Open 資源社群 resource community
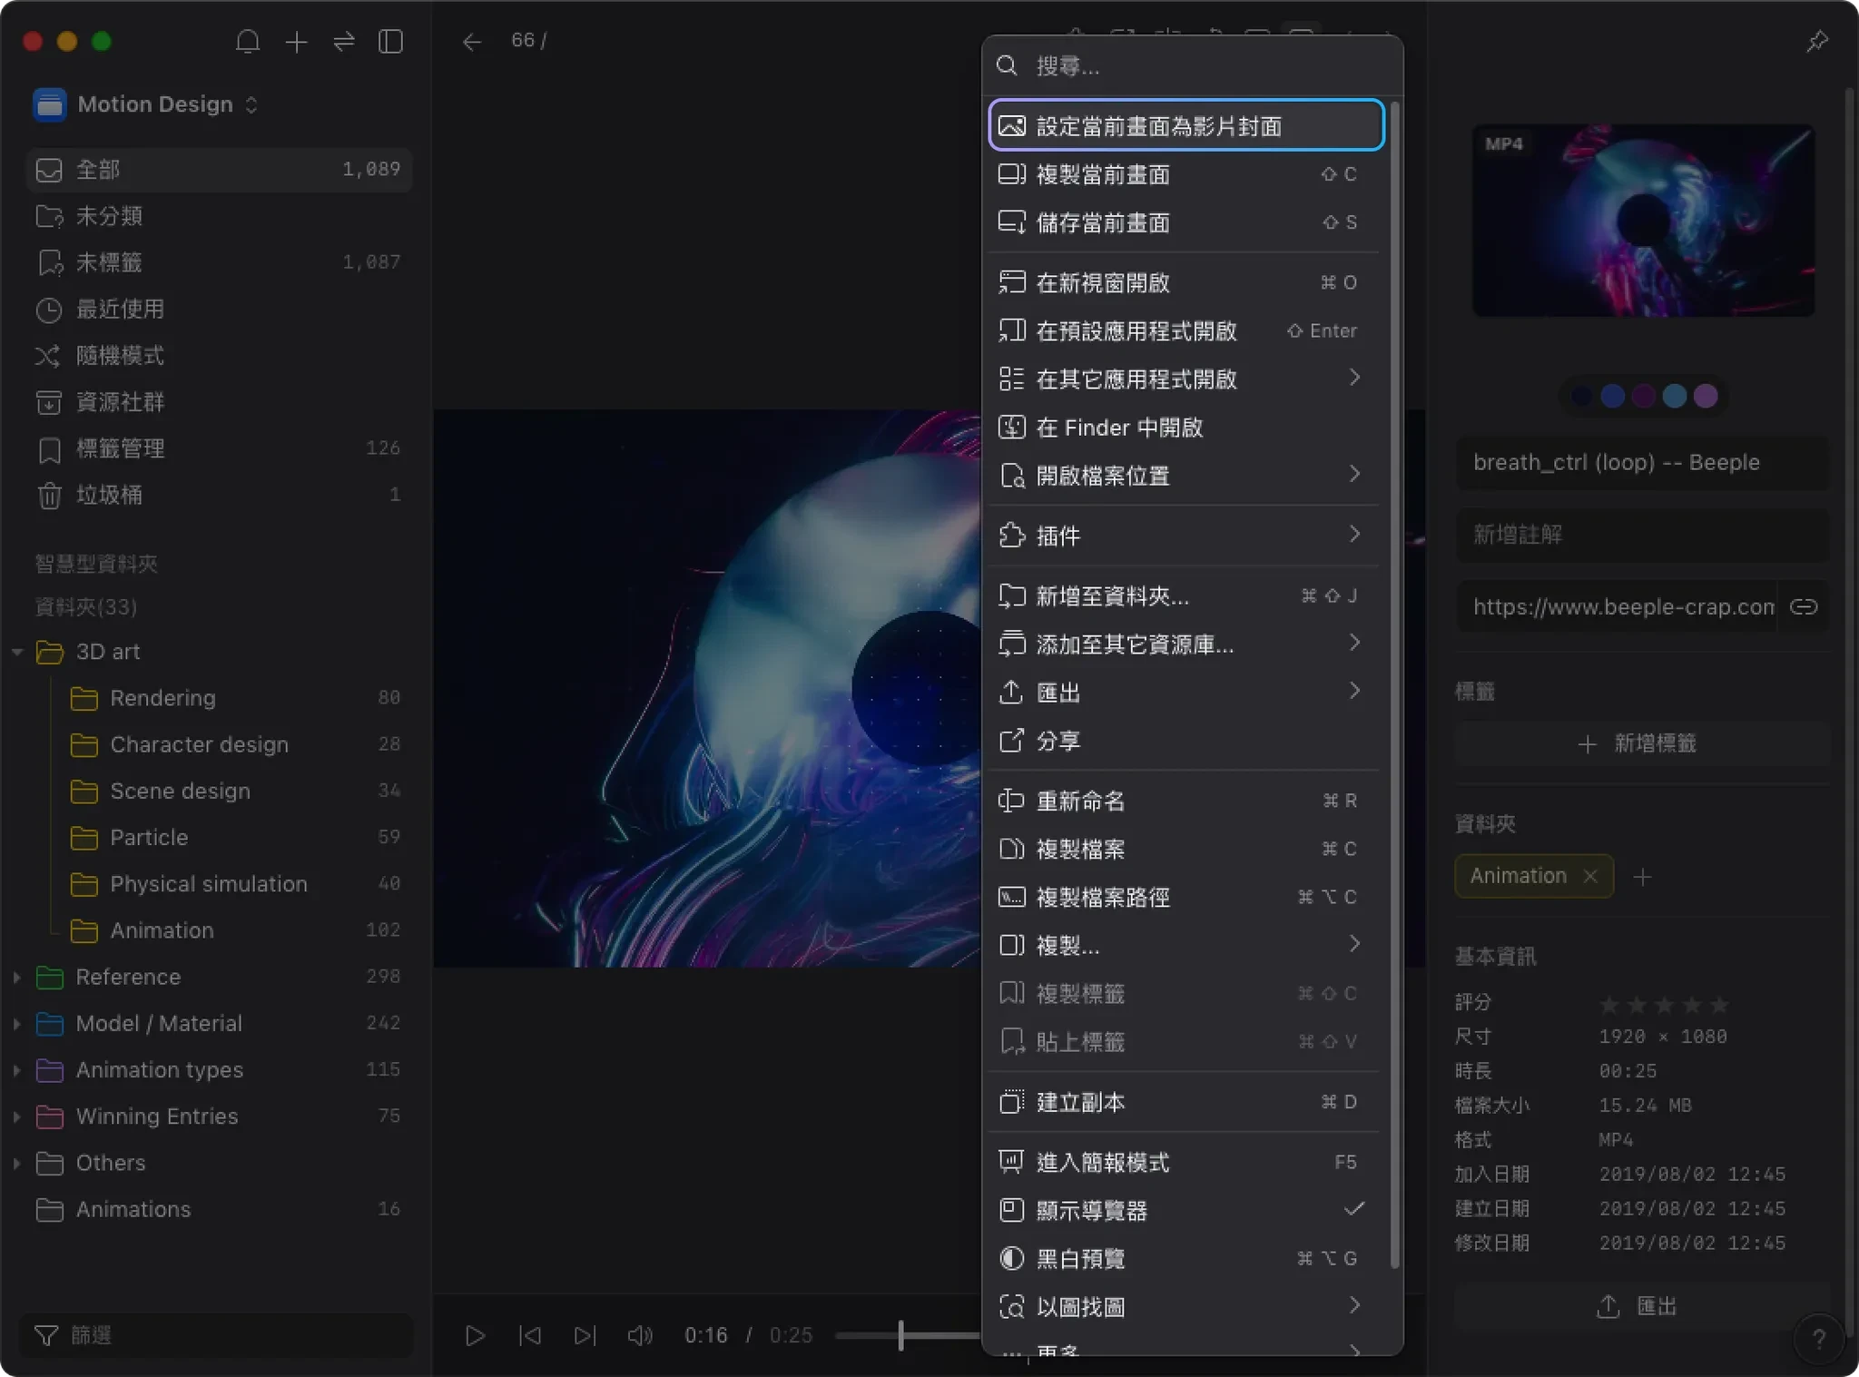The height and width of the screenshot is (1377, 1859). coord(218,402)
